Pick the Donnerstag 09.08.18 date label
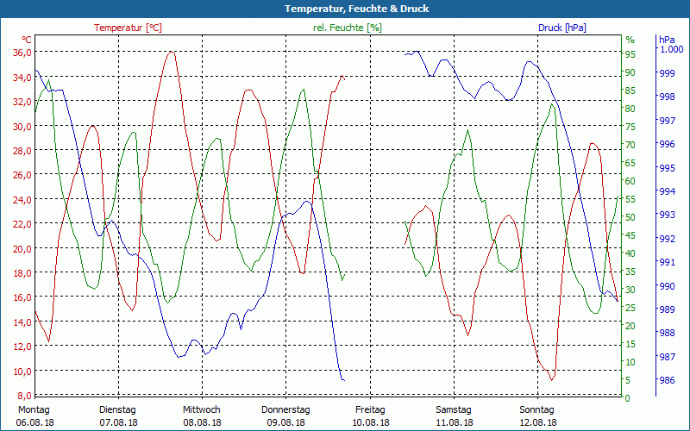Viewport: 690px width, 431px height. click(x=285, y=415)
